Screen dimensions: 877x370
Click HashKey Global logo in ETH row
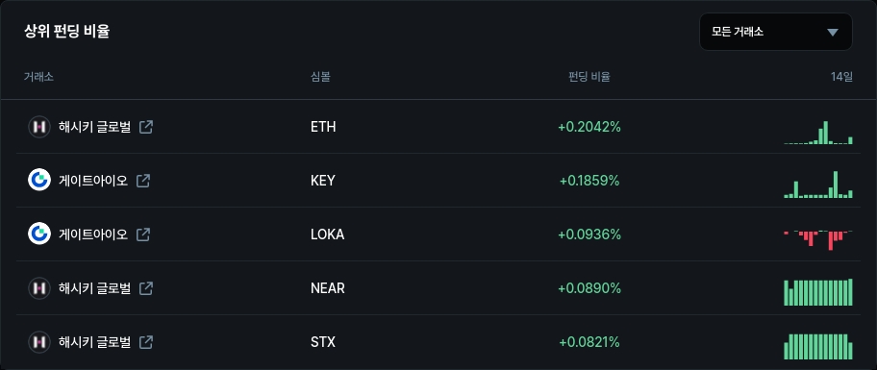coord(39,127)
